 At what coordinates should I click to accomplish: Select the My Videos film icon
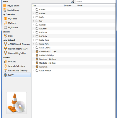[5, 19]
